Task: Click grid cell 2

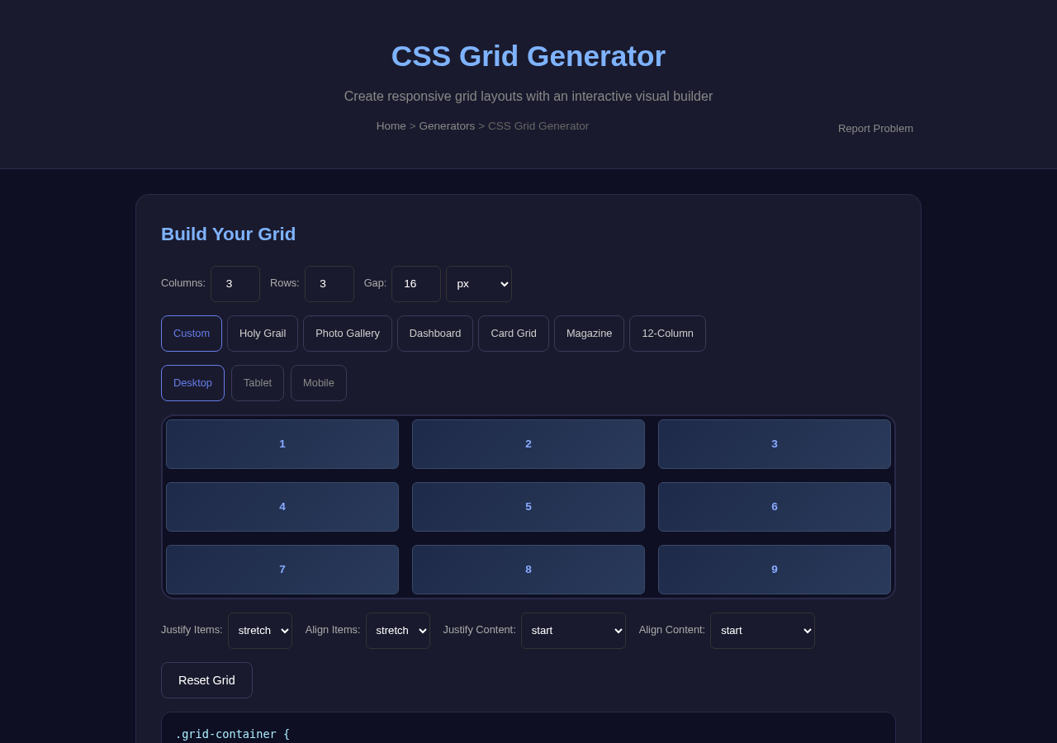Action: pos(528,444)
